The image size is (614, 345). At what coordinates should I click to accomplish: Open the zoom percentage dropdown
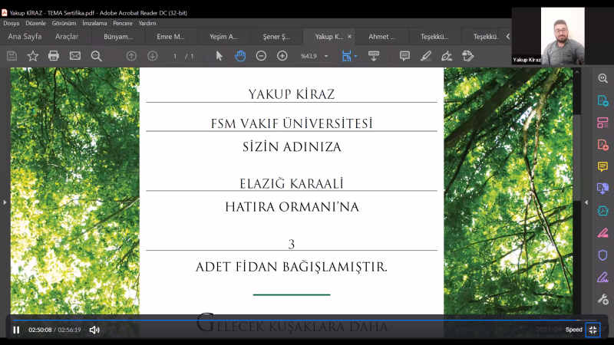pos(326,56)
